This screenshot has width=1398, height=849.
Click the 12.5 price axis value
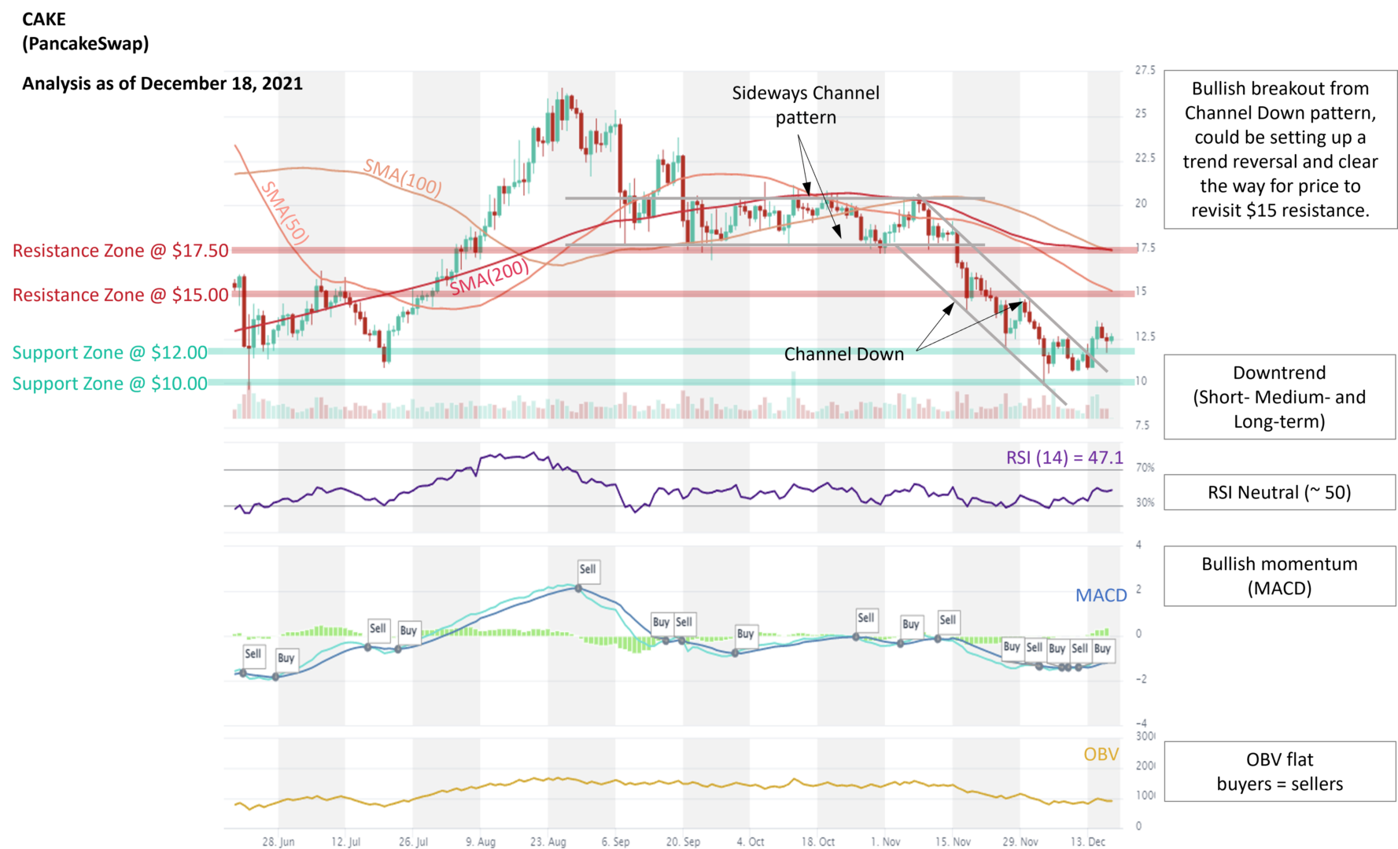point(1145,336)
